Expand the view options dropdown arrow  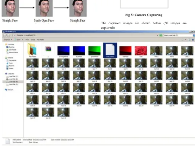tap(185, 40)
